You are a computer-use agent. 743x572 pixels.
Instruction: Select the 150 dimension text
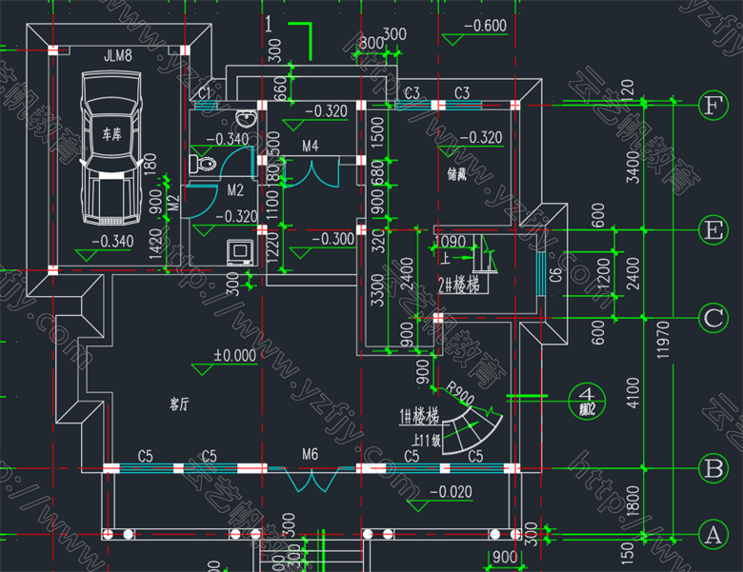627,553
